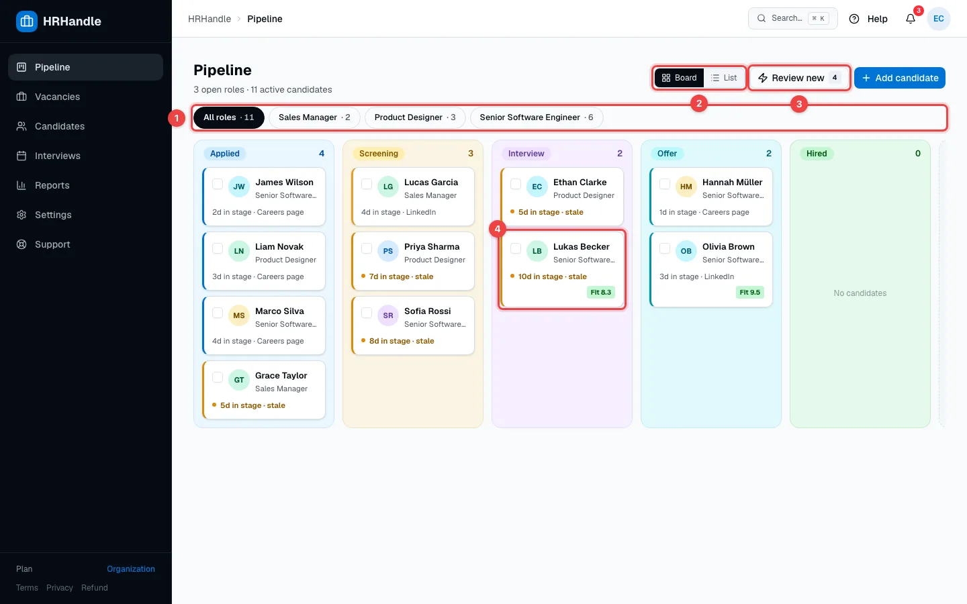
Task: Filter by Senior Software Engineer
Action: pyautogui.click(x=537, y=117)
